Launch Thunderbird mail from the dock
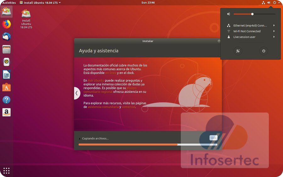Viewport: 283px width, 177px height. pos(6,36)
